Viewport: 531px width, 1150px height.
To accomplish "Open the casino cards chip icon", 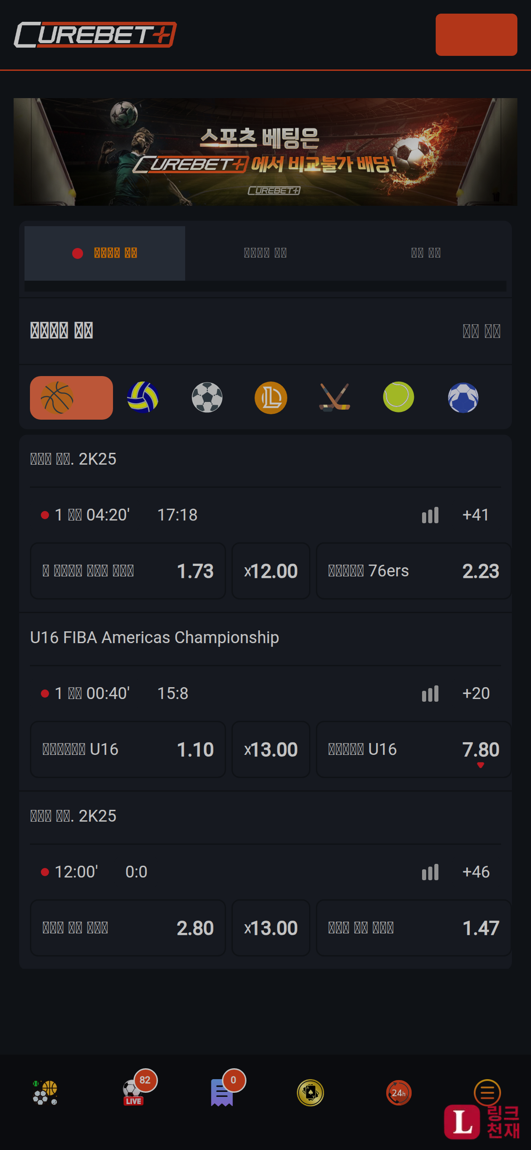I will [310, 1092].
